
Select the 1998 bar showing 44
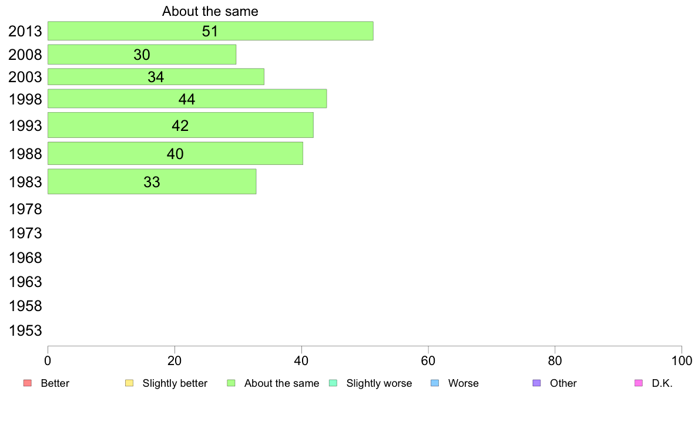(x=187, y=99)
